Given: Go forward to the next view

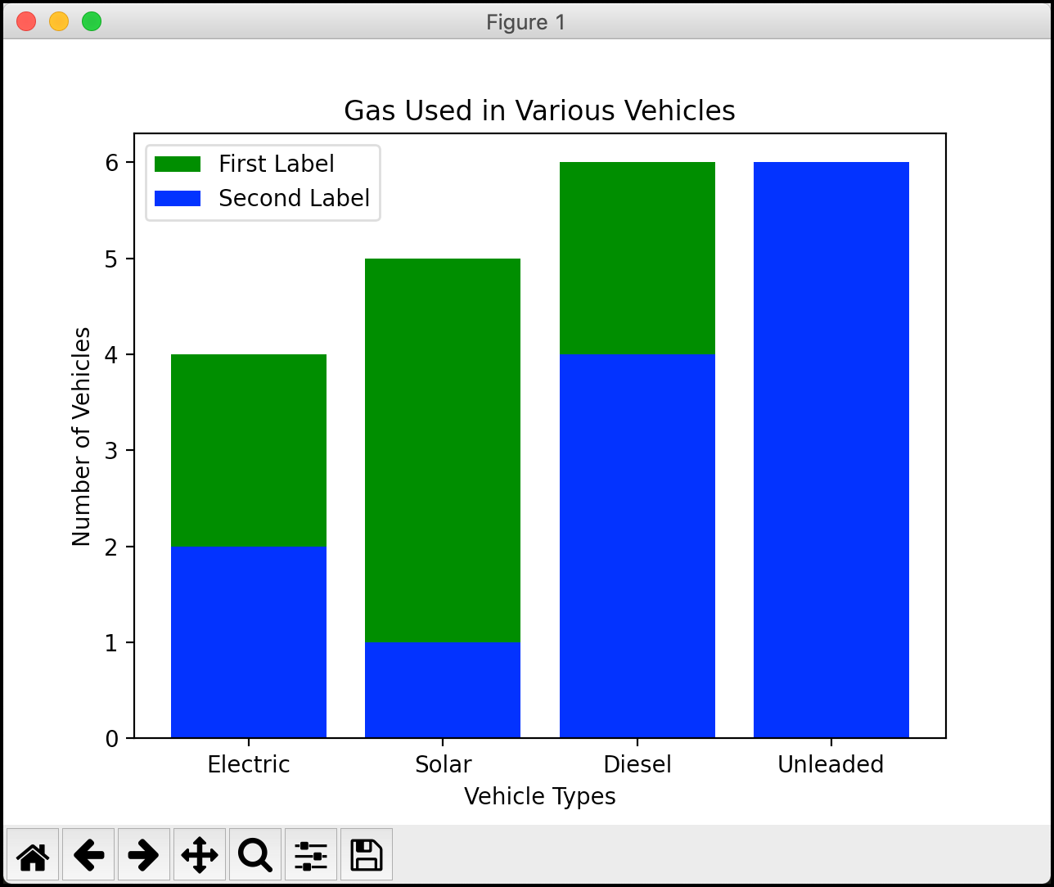Looking at the screenshot, I should 144,855.
